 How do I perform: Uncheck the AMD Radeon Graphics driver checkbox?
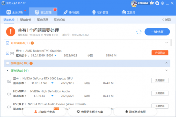point(7,53)
